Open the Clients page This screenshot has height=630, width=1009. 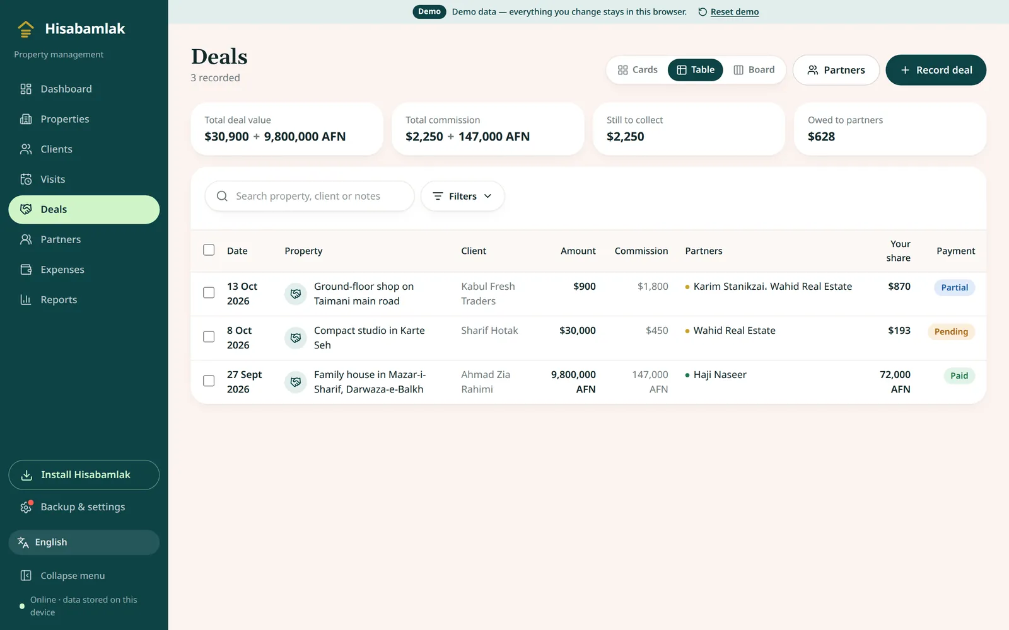point(84,149)
